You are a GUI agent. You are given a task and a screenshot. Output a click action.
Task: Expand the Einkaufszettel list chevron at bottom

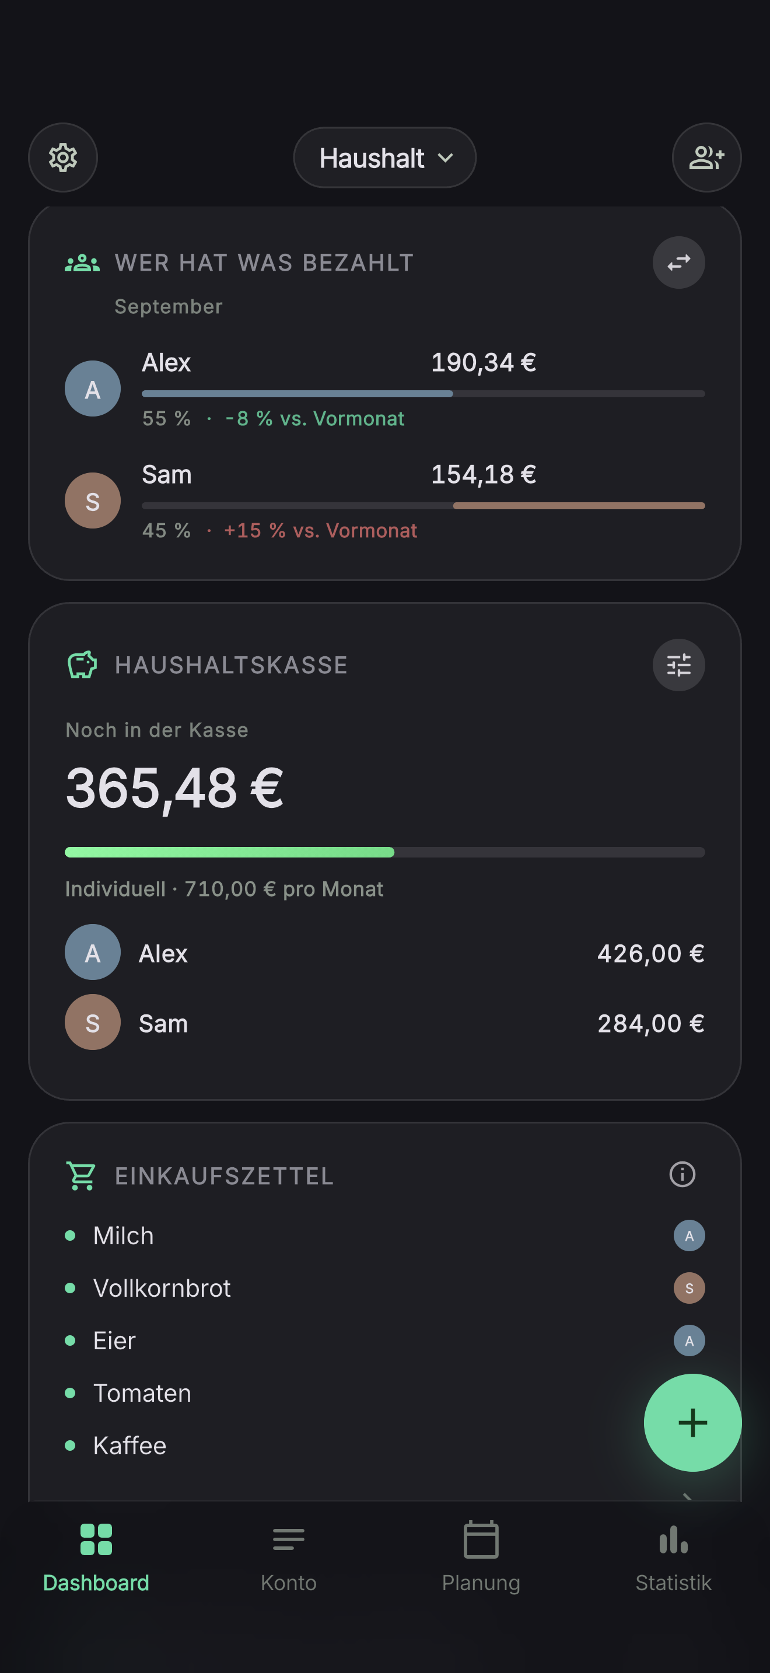pos(687,1496)
